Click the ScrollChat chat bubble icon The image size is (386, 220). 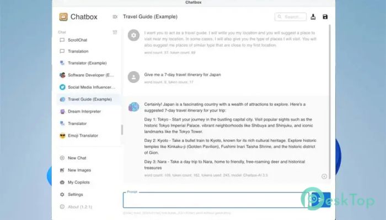(62, 40)
